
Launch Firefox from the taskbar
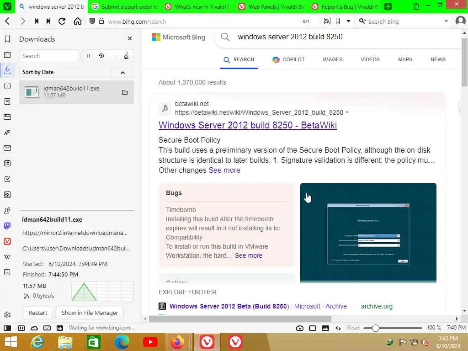178,342
